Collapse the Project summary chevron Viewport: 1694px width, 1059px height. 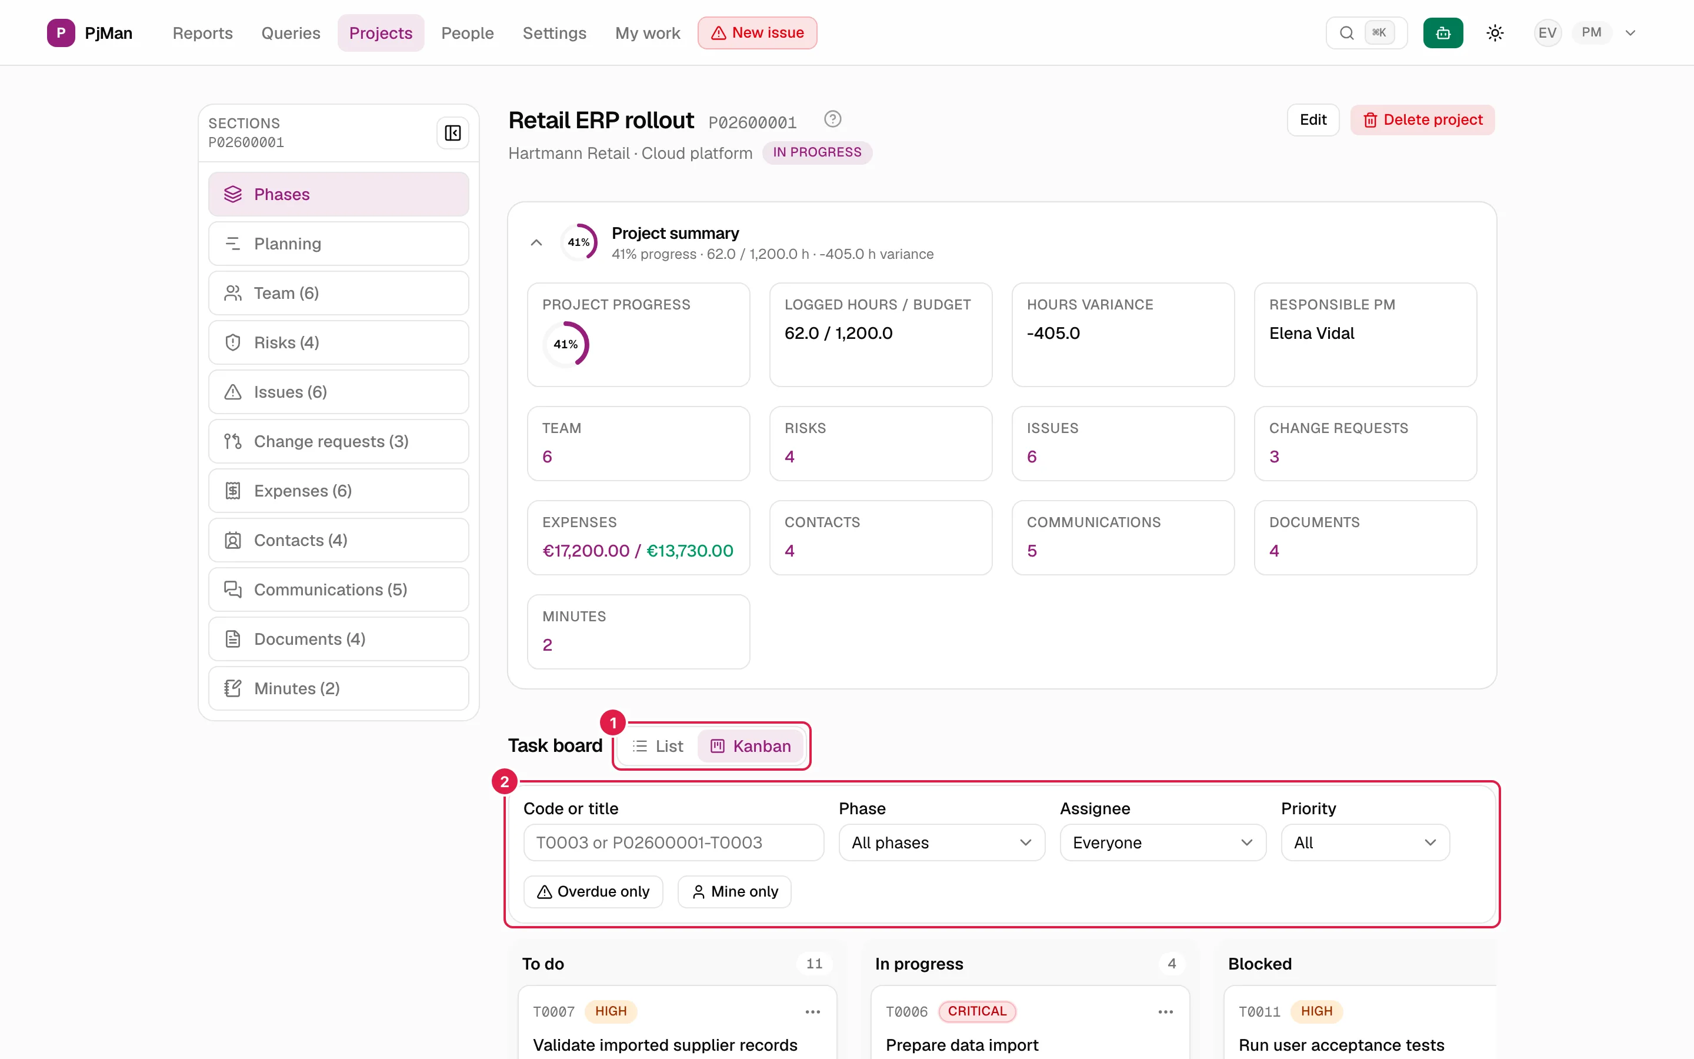click(x=536, y=242)
